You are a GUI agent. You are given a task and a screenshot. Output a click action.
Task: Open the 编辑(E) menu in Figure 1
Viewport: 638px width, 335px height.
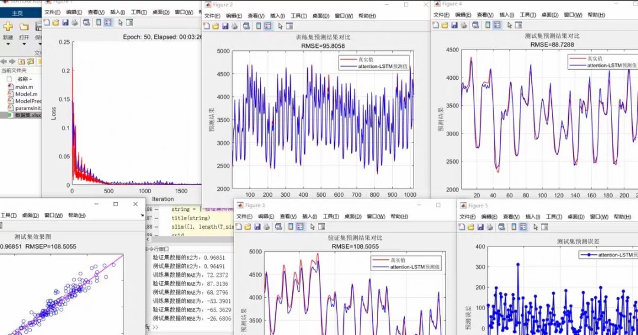(x=74, y=12)
